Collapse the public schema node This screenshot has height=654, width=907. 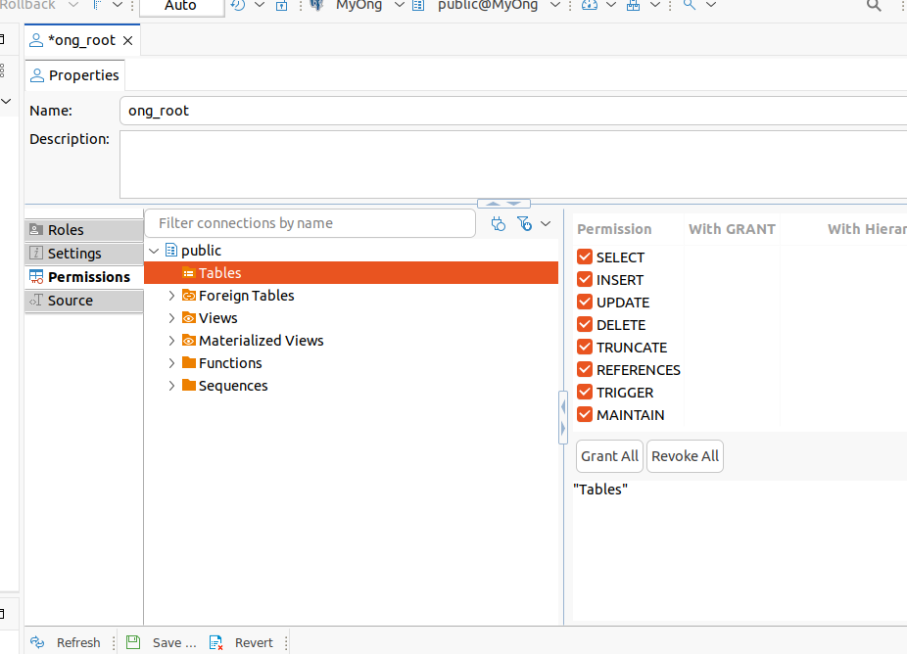click(154, 251)
